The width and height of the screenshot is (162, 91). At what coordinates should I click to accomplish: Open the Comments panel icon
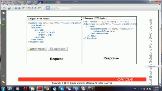pyautogui.click(x=3, y=82)
